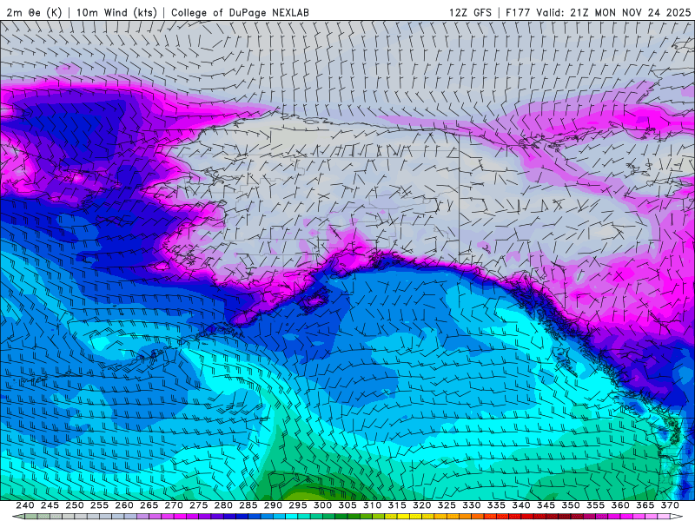Click the 310 colorbar label

point(373,505)
